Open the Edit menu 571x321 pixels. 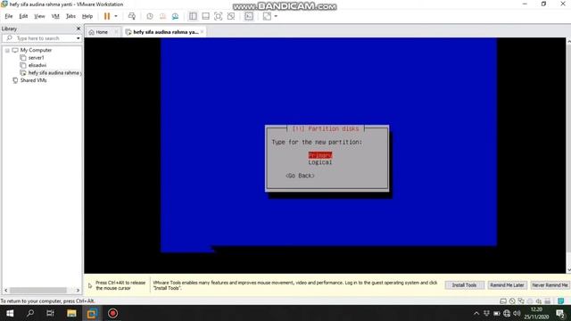click(x=23, y=16)
